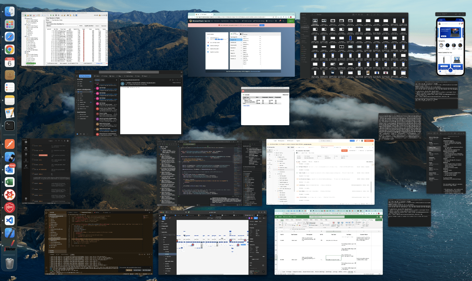Open Safari from the dock
This screenshot has width=472, height=281.
[10, 37]
